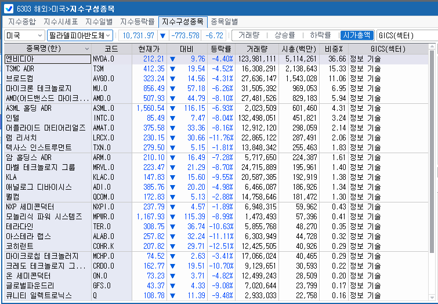The width and height of the screenshot is (438, 304).
Task: Expand the 종목명(한) column header arrow
Action: click(87, 49)
